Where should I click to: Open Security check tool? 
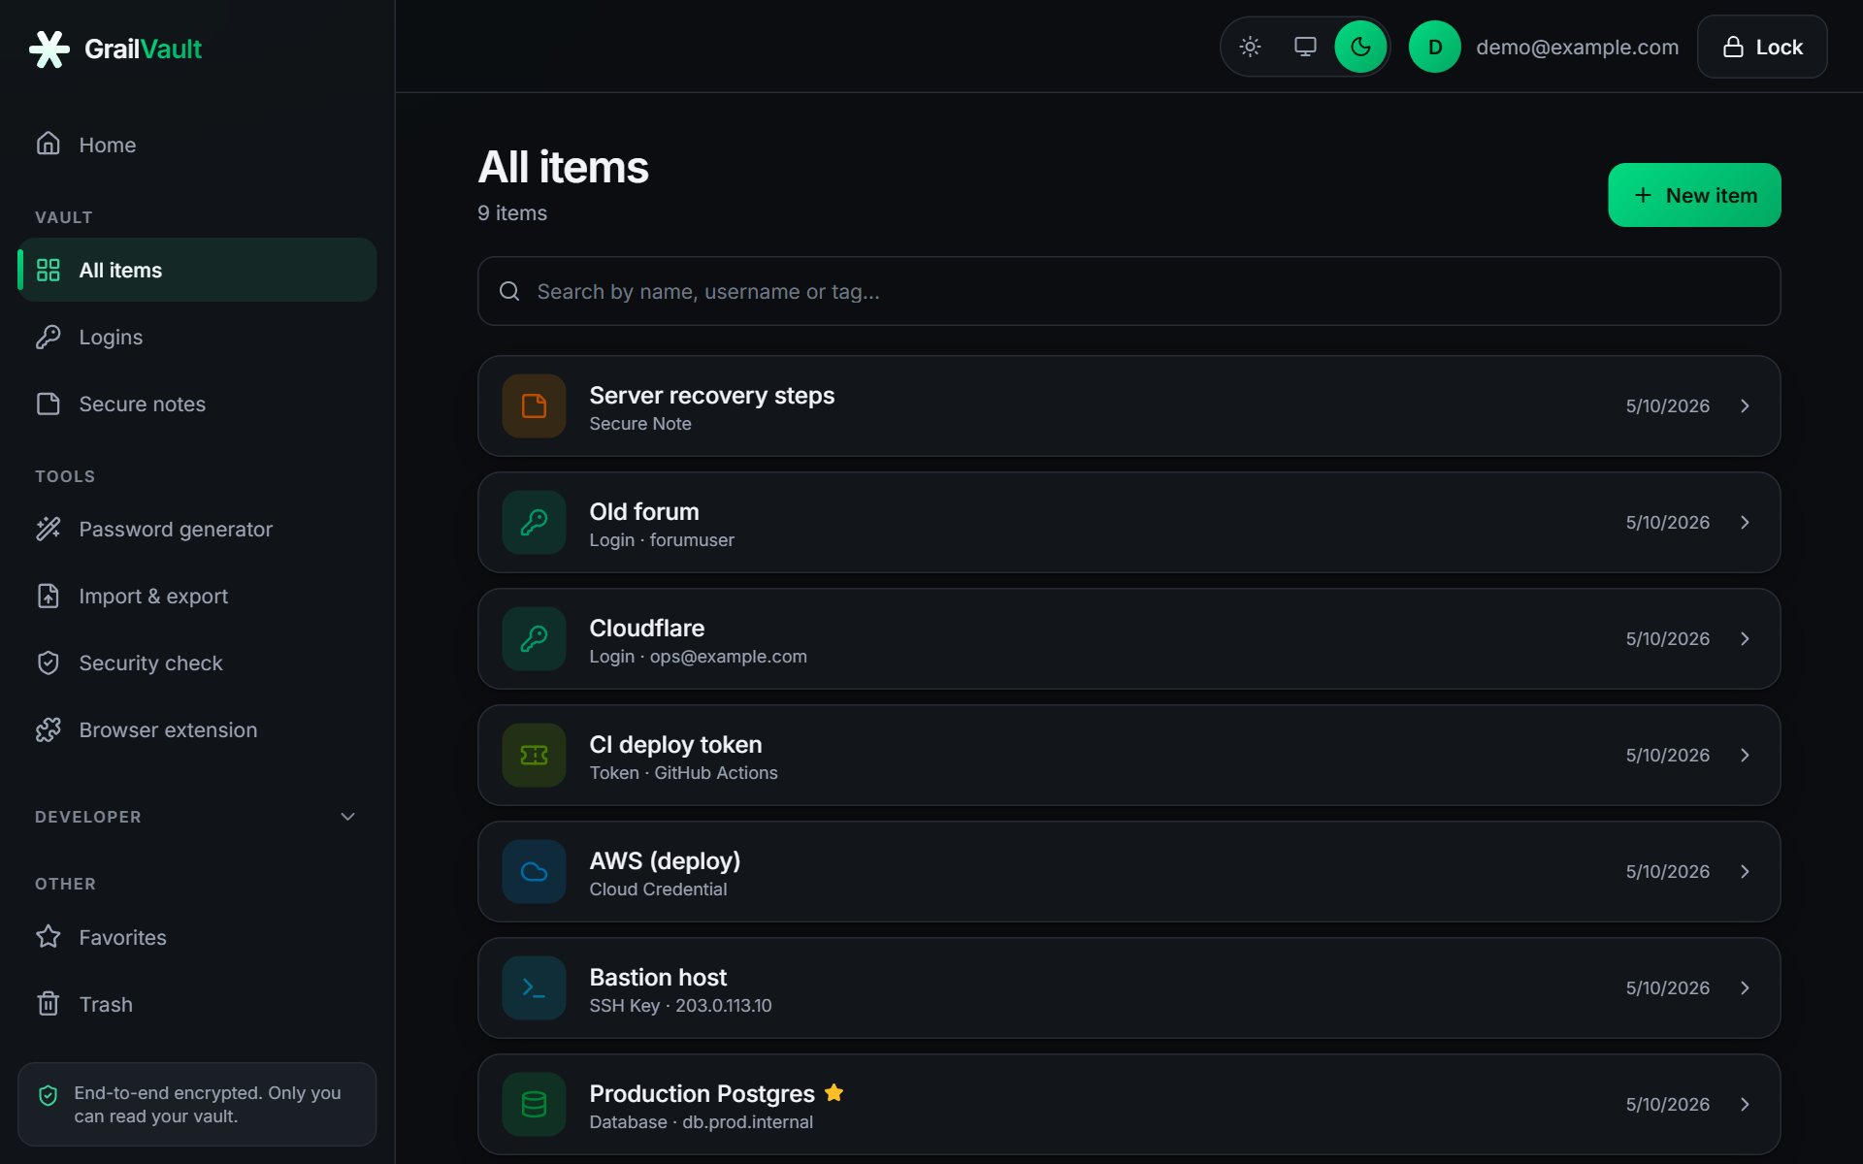197,663
